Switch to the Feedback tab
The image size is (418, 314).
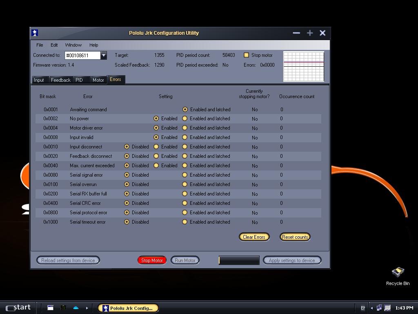[60, 80]
